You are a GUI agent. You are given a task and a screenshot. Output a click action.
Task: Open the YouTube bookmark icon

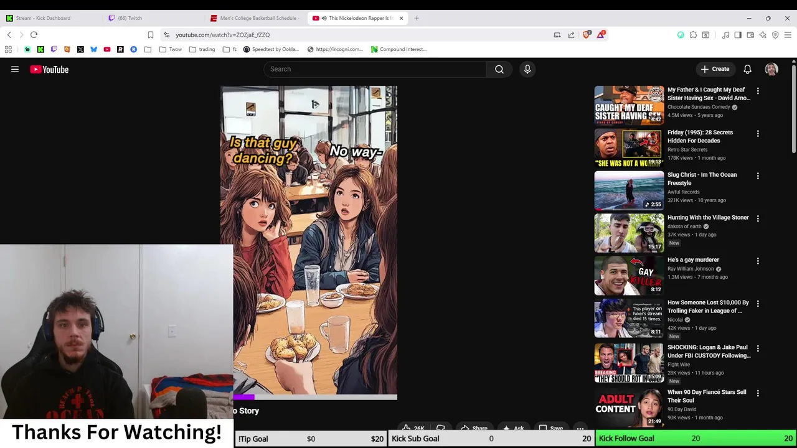pyautogui.click(x=107, y=49)
